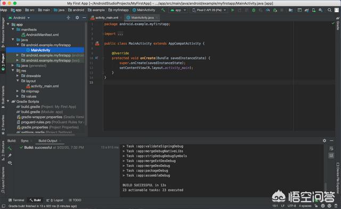Click the Search Everywhere magnifier icon
Screen dimensions: 341x209
point(330,10)
